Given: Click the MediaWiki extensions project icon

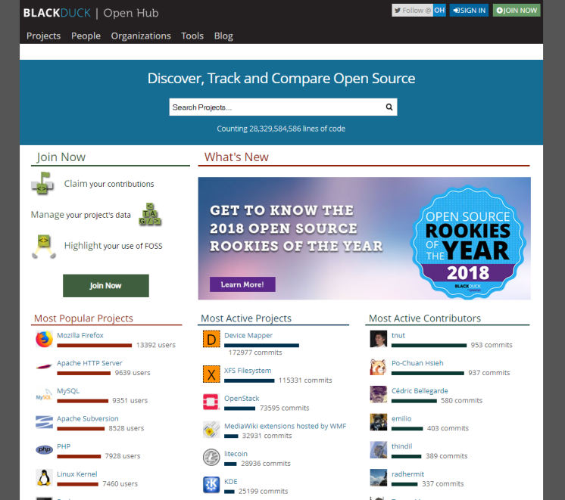Looking at the screenshot, I should [211, 430].
